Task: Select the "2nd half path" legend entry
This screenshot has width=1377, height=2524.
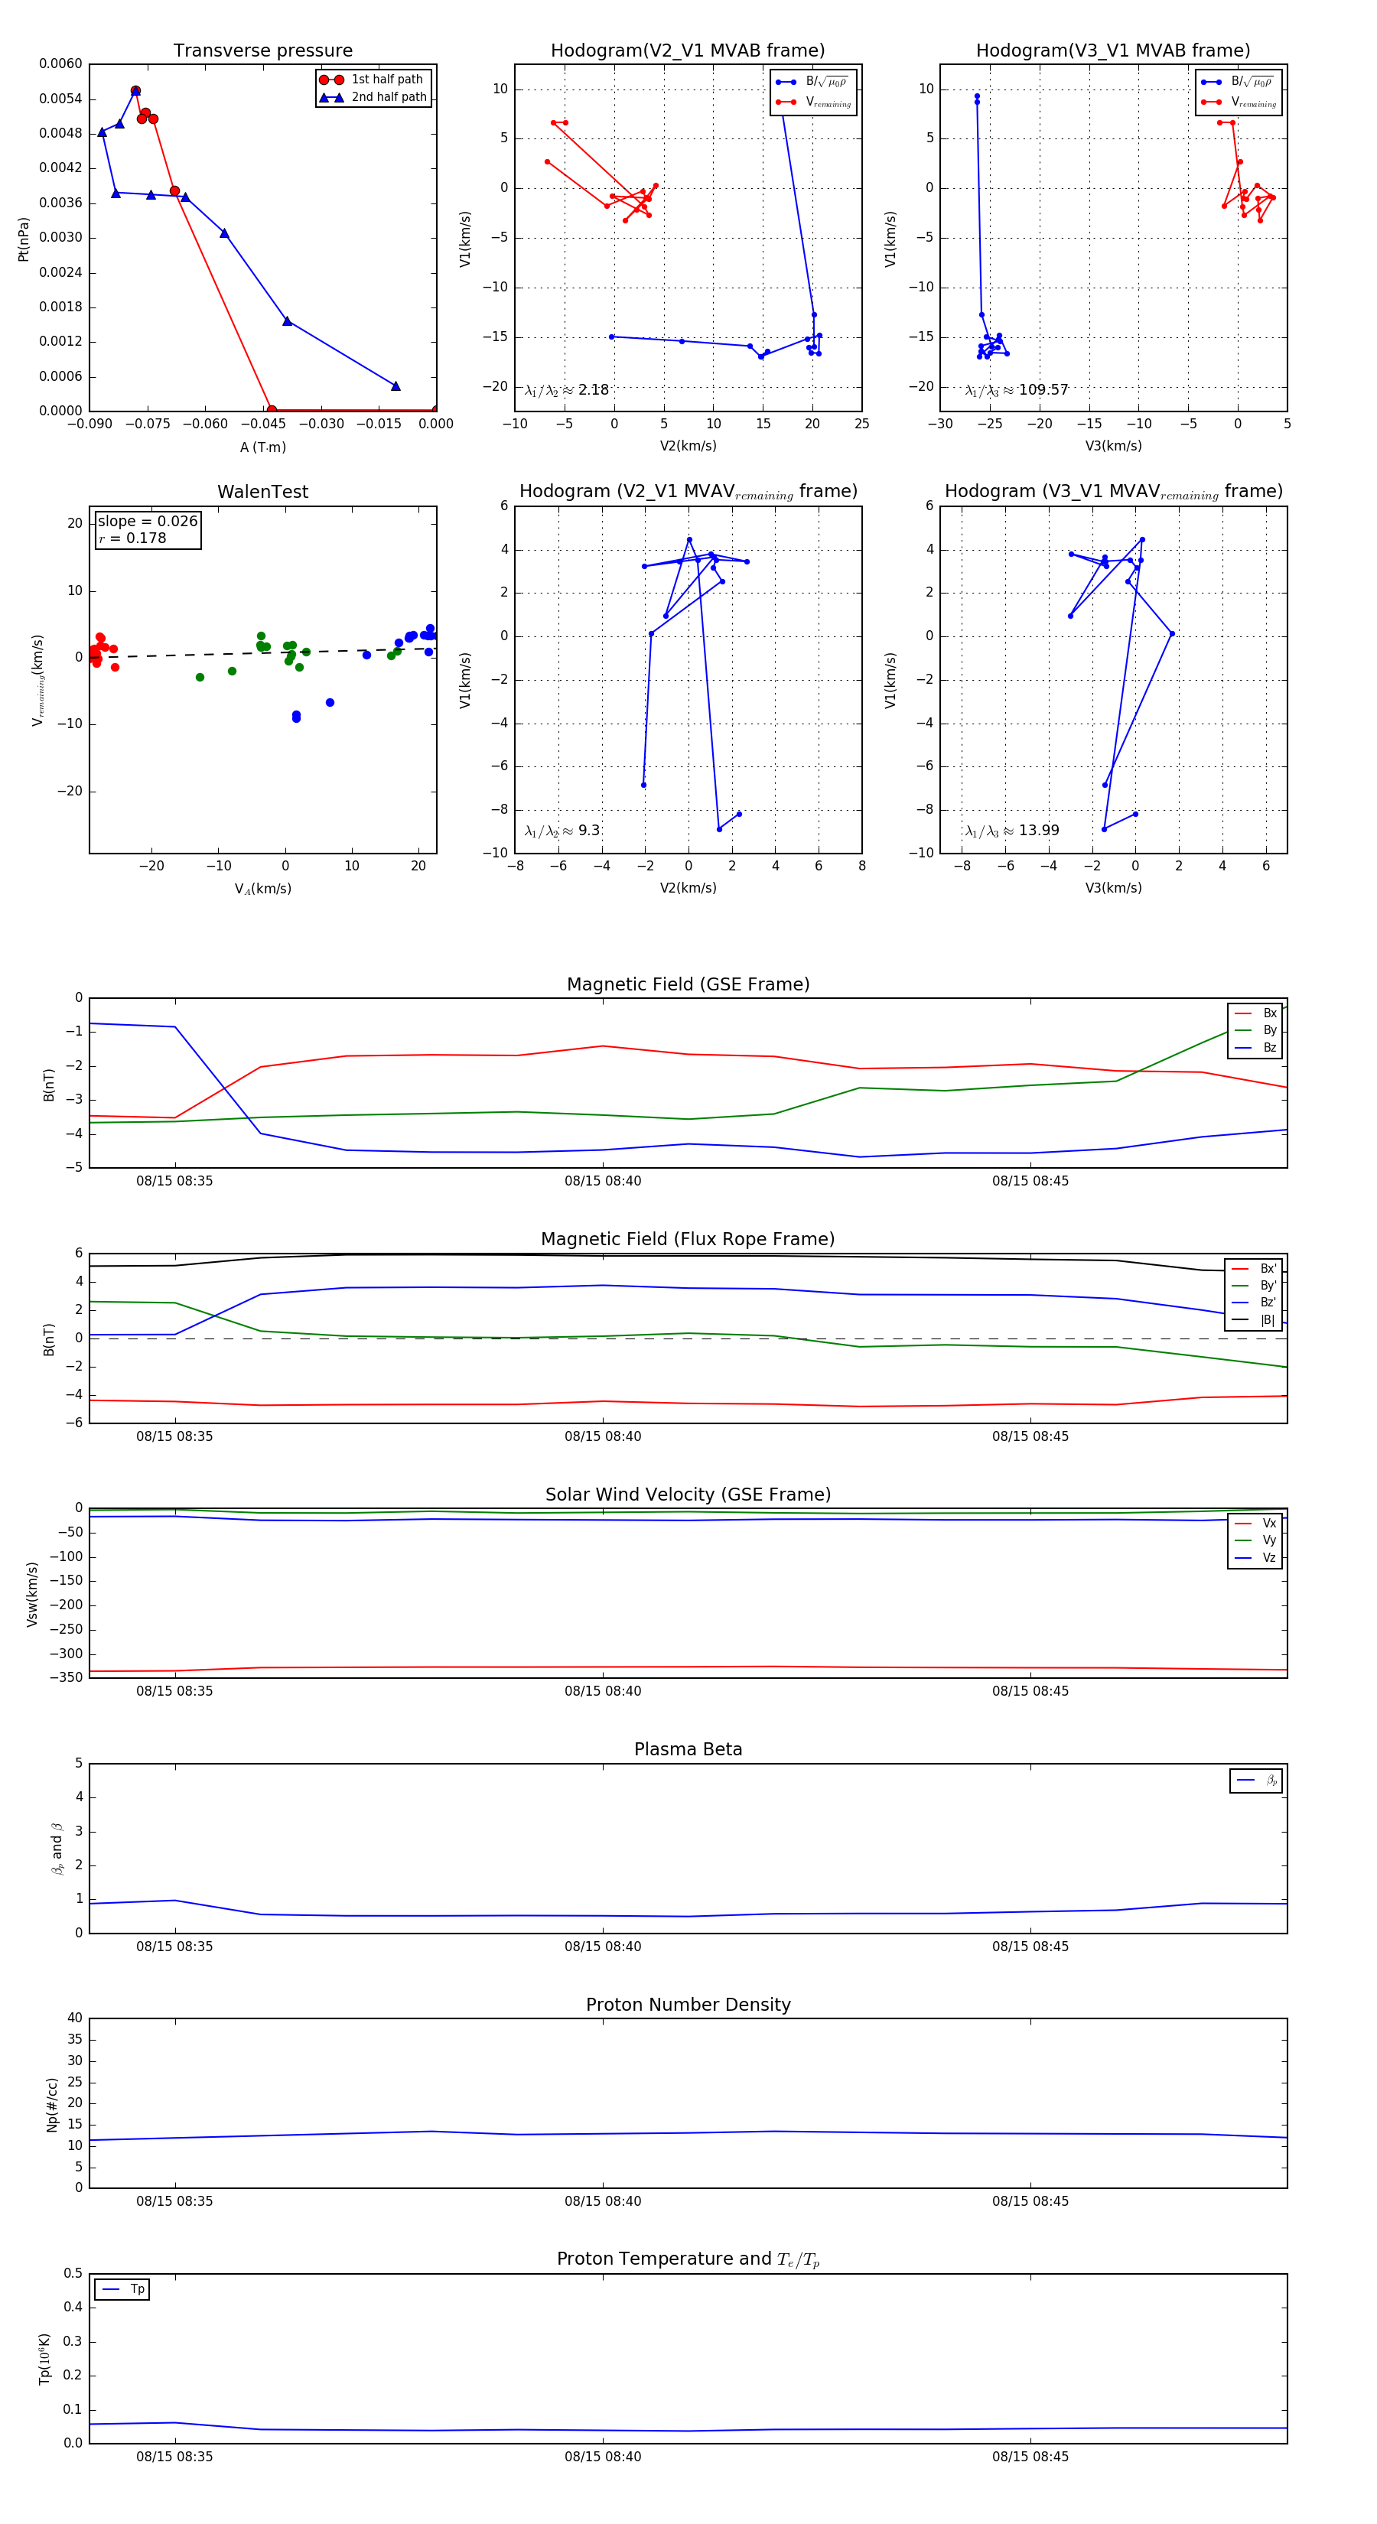Action: [x=373, y=97]
